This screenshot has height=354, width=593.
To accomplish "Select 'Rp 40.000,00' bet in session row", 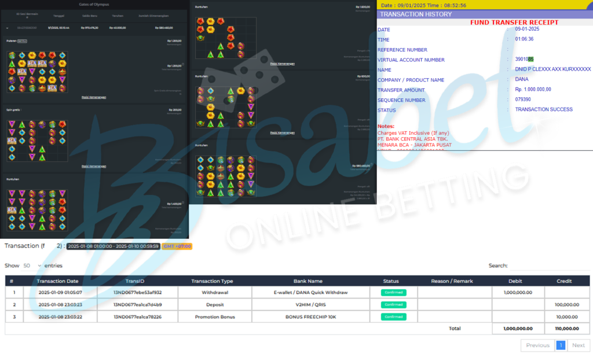I will coord(118,28).
